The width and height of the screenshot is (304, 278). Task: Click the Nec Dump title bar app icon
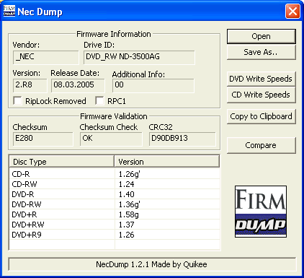(9, 11)
